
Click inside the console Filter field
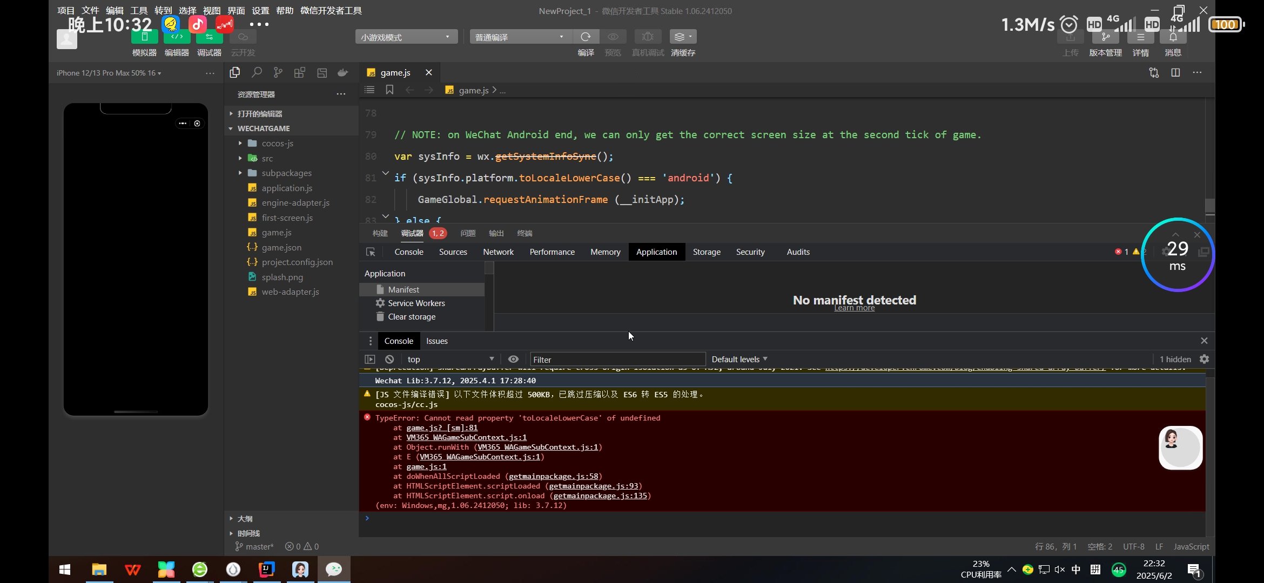(617, 359)
